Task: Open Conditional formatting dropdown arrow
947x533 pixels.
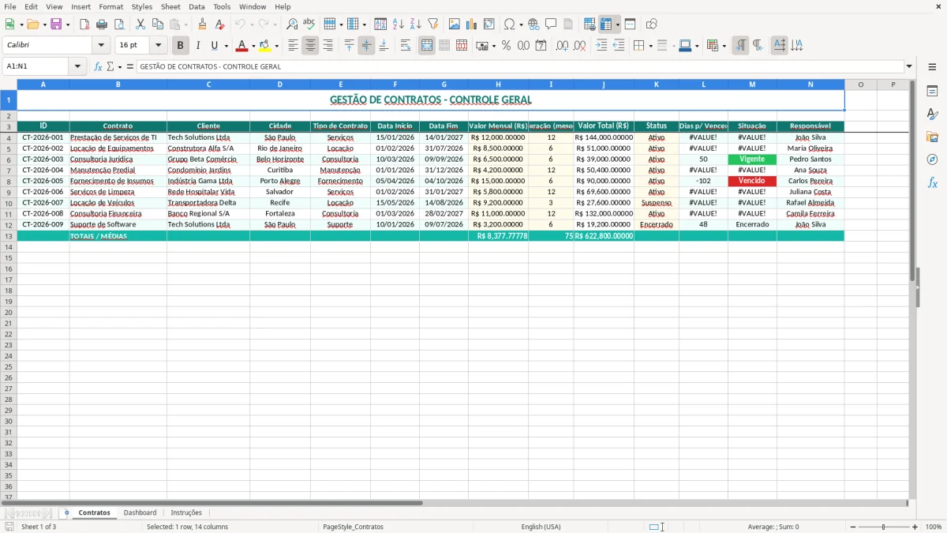Action: click(x=724, y=46)
